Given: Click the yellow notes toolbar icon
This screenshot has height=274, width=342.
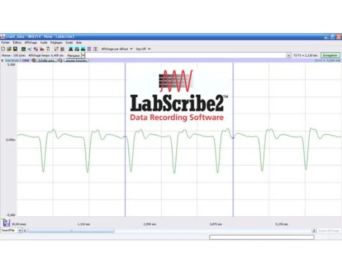Looking at the screenshot, I should pyautogui.click(x=56, y=49).
